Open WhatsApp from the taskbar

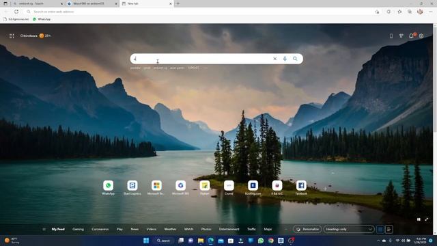click(x=261, y=241)
